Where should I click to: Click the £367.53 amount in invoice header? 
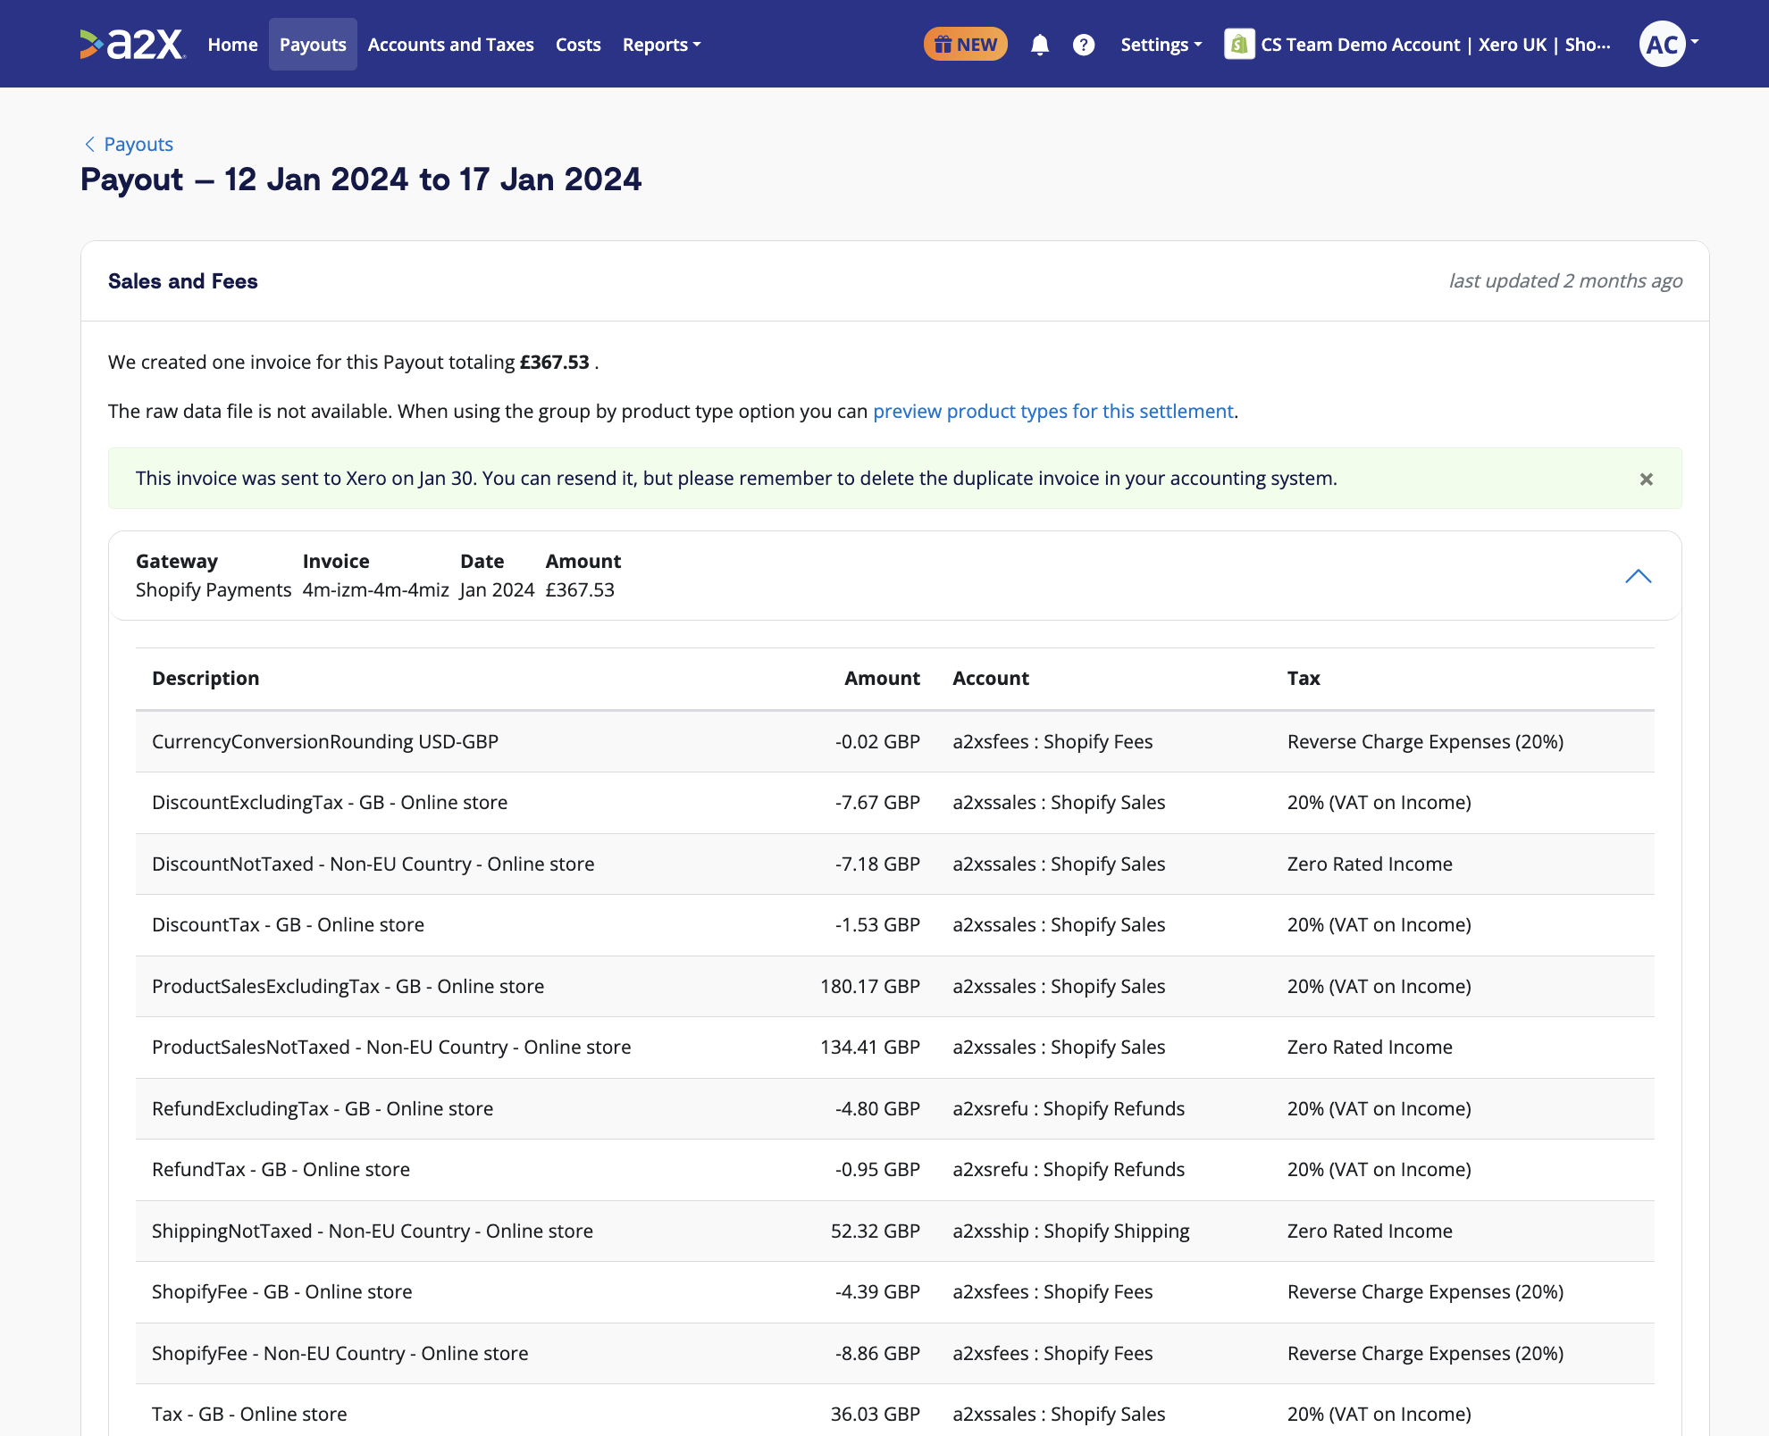pos(580,589)
